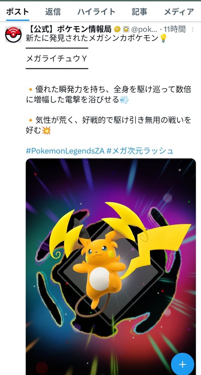Select the ポスト tab
The height and width of the screenshot is (375, 201).
[18, 12]
